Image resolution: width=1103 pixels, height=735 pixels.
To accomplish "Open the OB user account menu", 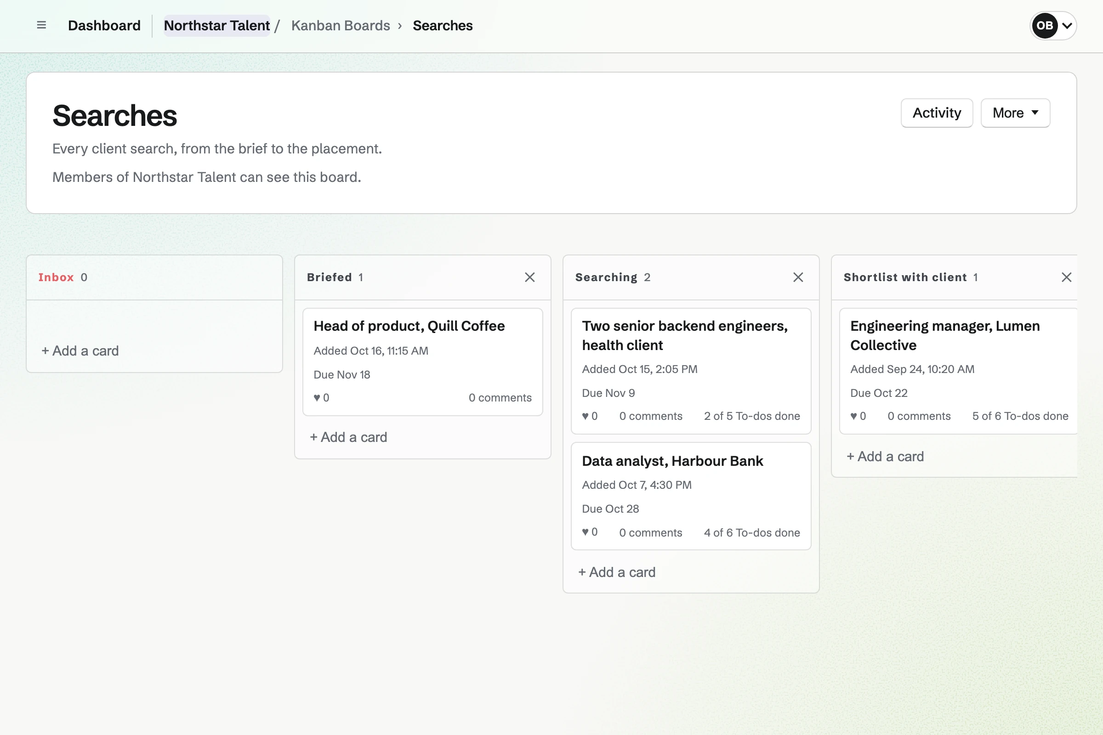I will tap(1053, 25).
